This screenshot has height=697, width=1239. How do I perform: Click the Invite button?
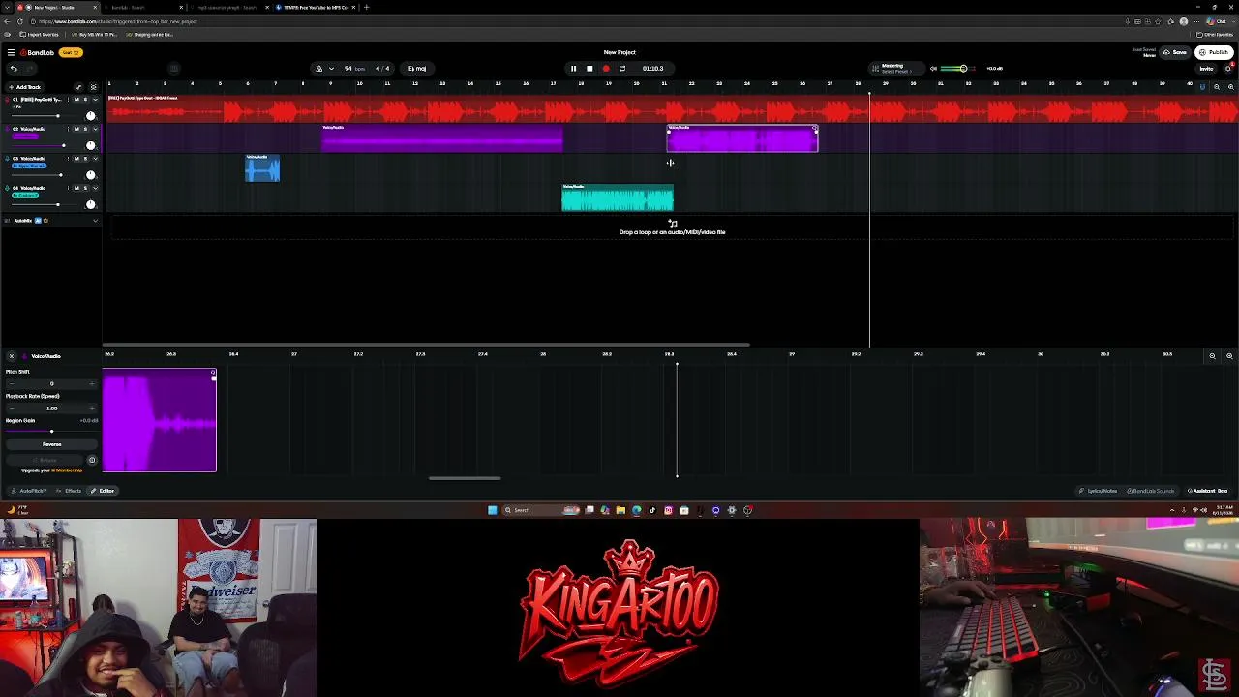1206,69
